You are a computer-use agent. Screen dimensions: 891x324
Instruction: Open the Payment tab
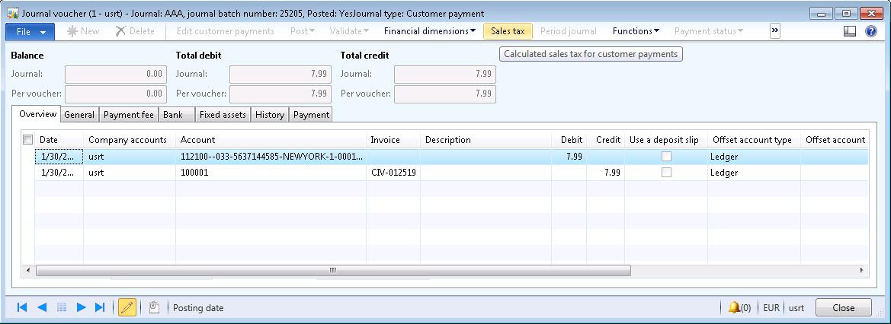[x=311, y=115]
